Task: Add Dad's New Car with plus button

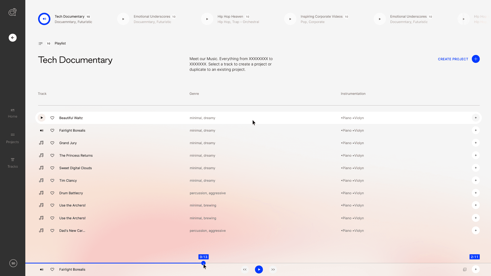Action: (475, 231)
